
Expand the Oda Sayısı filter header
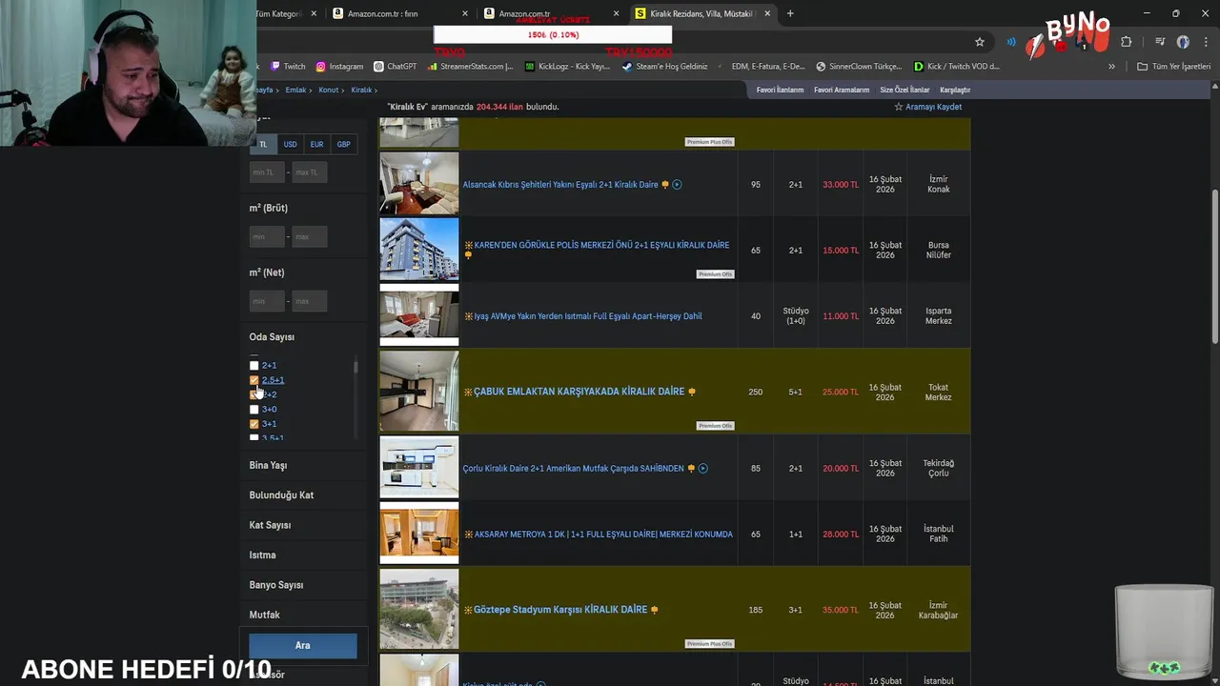272,337
